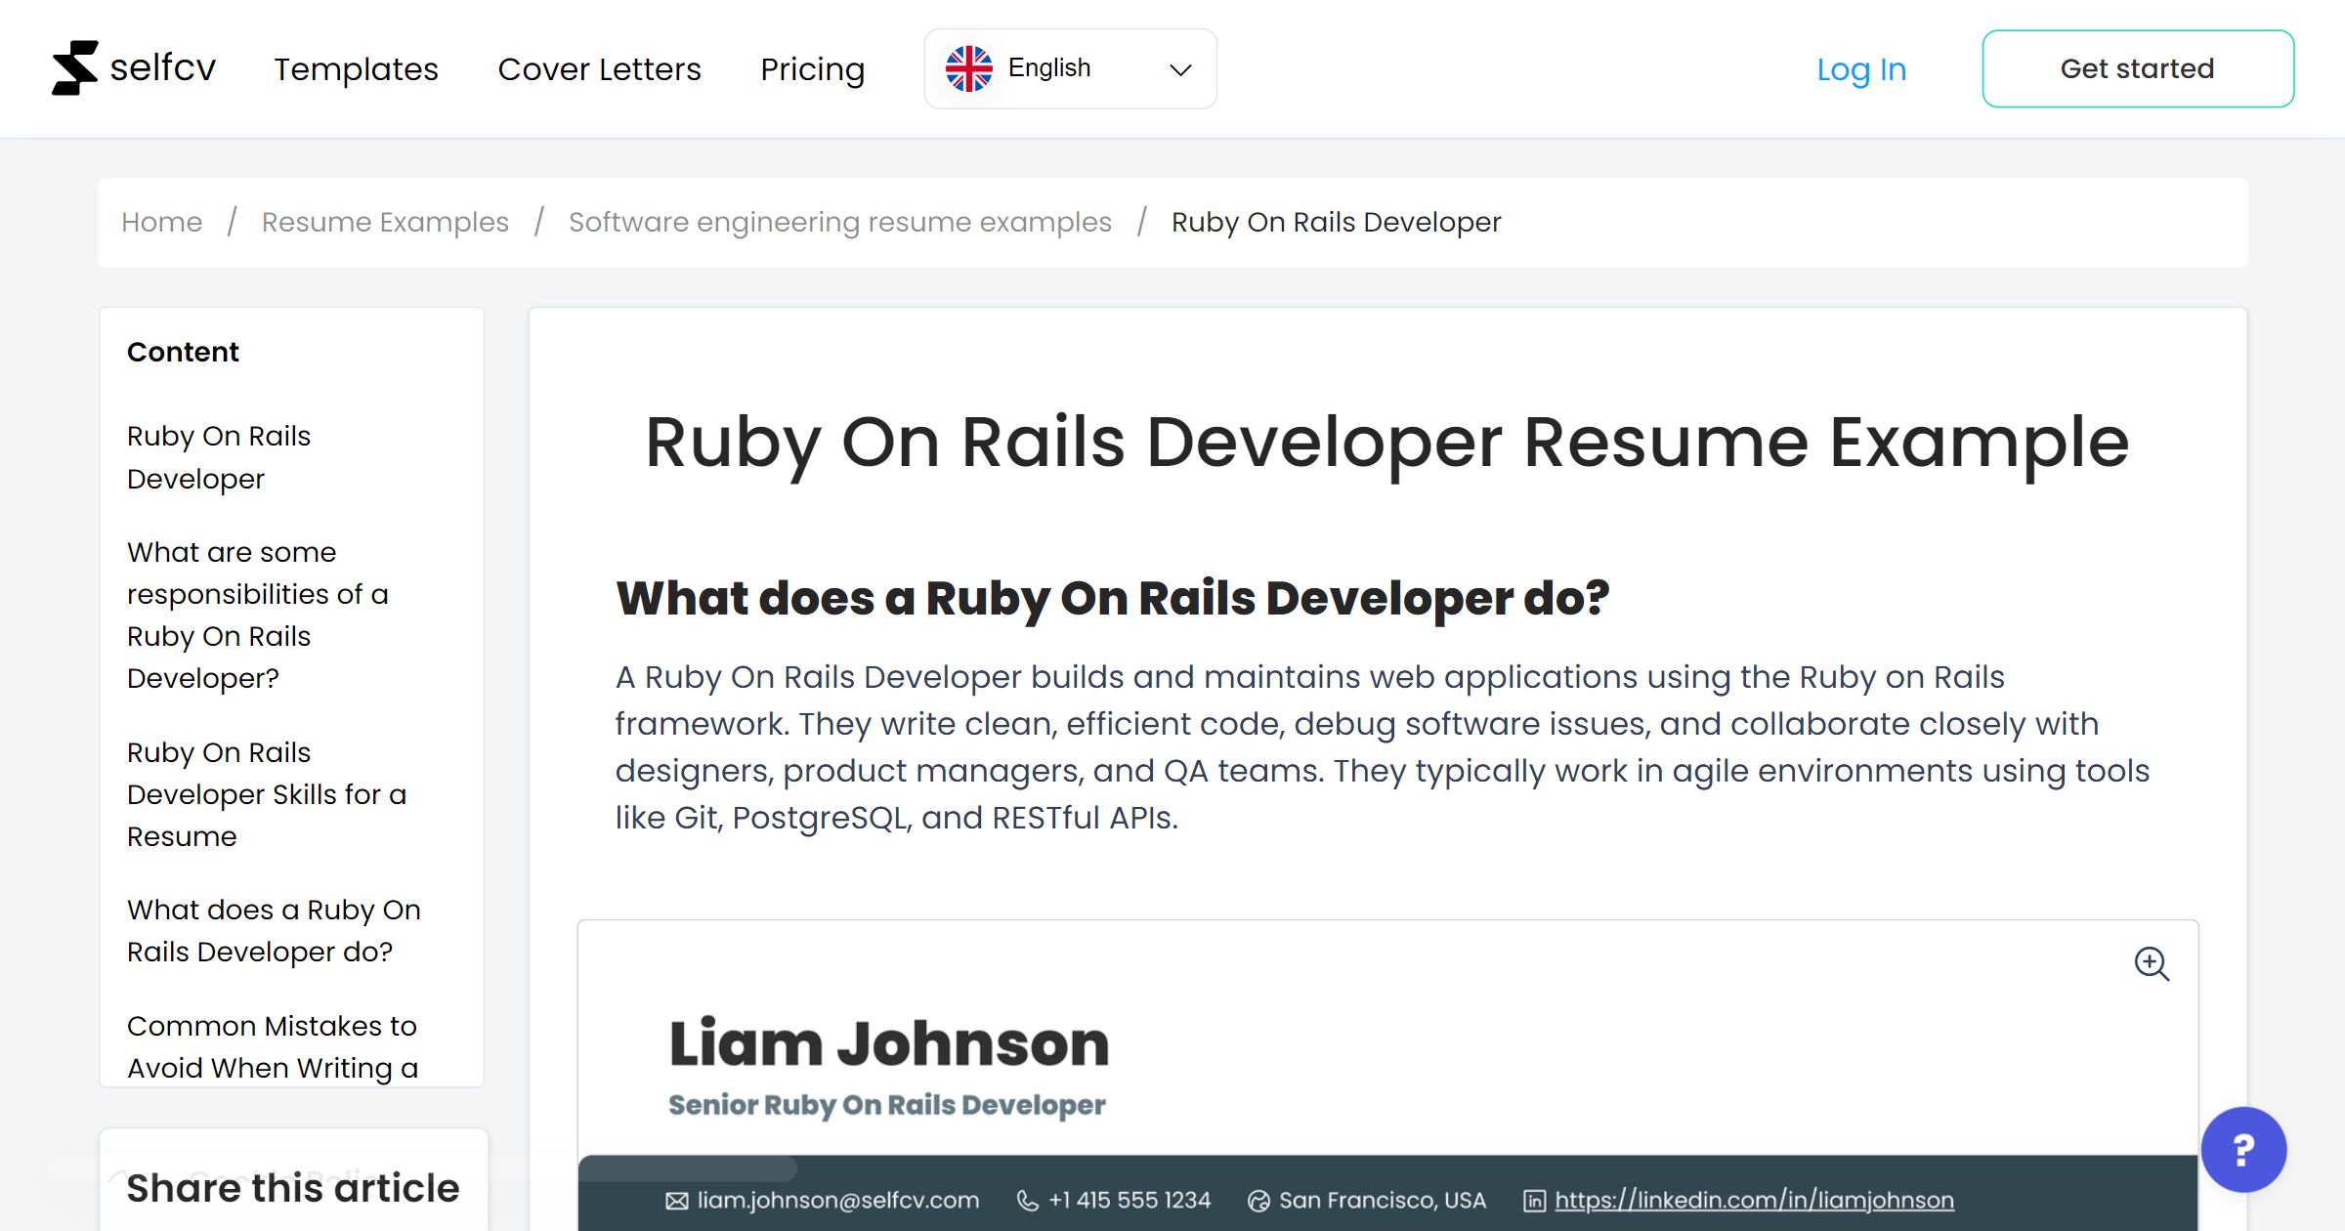Click the +1 415 555 1234 phone number
Screen dimensions: 2345x1231
click(x=1130, y=1200)
